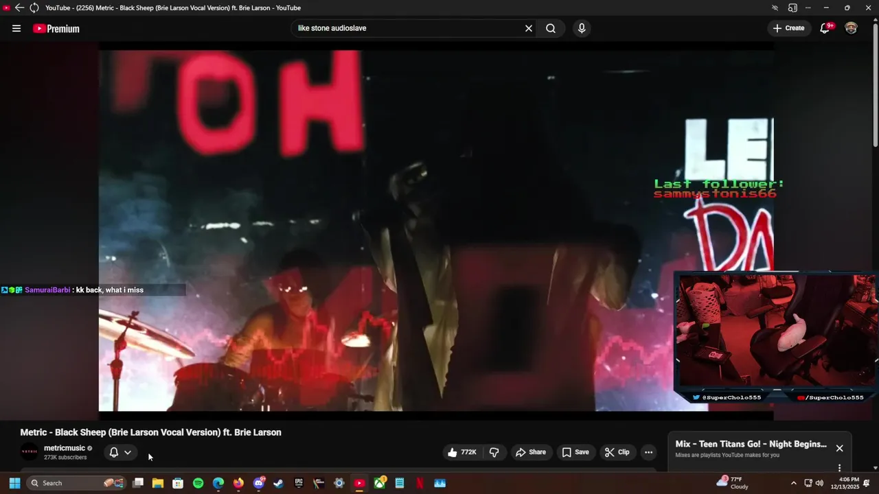879x494 pixels.
Task: Open cast/app device icon in title bar
Action: click(x=792, y=8)
